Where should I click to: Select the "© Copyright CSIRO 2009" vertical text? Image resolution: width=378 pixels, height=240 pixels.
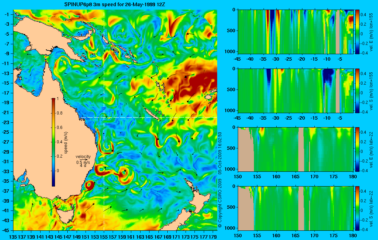220,203
